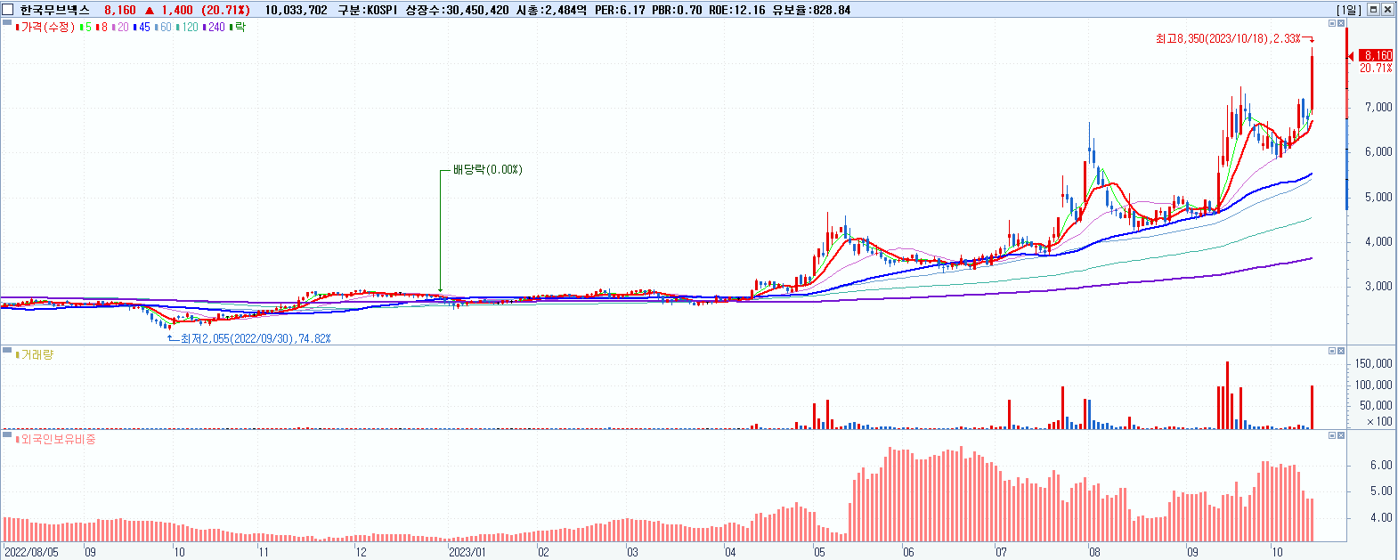The width and height of the screenshot is (1398, 560).
Task: Select the 120-day moving average legend
Action: coord(187,28)
